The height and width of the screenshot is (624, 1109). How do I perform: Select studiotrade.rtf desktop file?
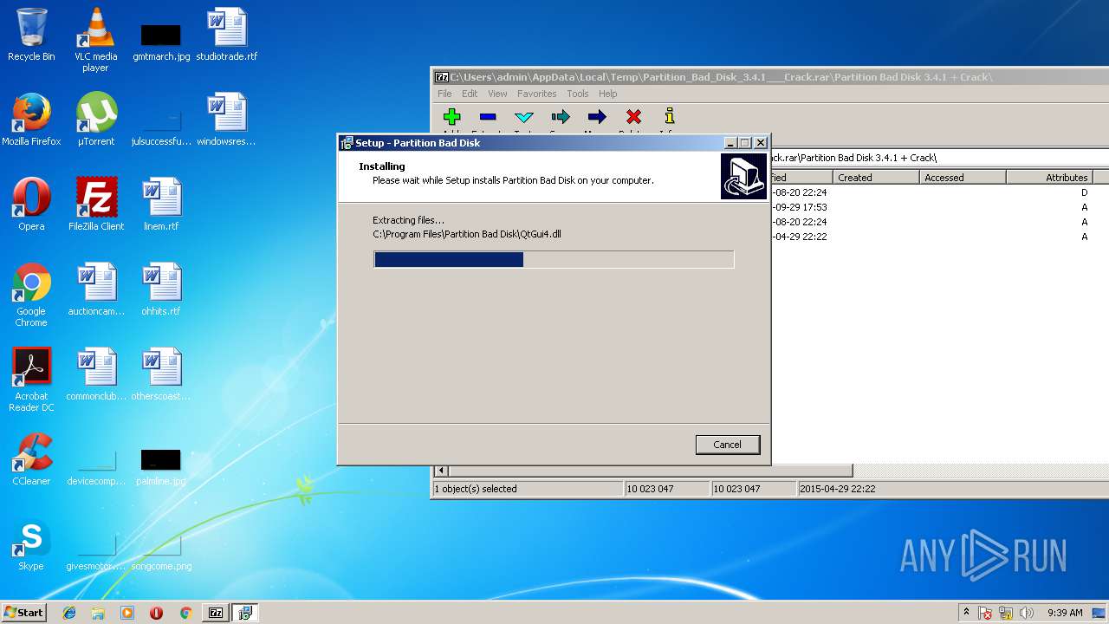[x=227, y=35]
